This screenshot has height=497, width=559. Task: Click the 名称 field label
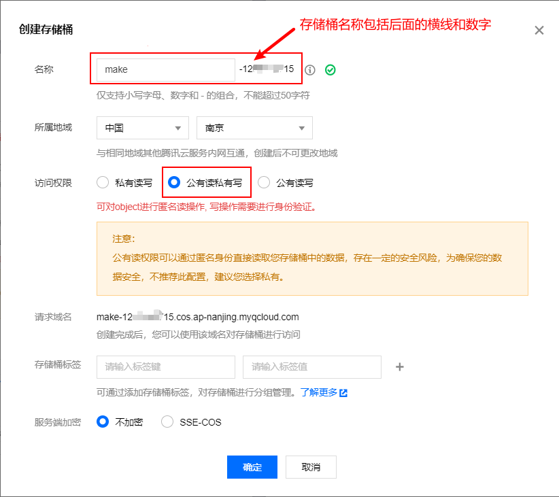[44, 69]
